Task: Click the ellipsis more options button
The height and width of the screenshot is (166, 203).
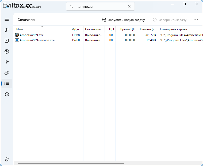Action: coord(196,20)
